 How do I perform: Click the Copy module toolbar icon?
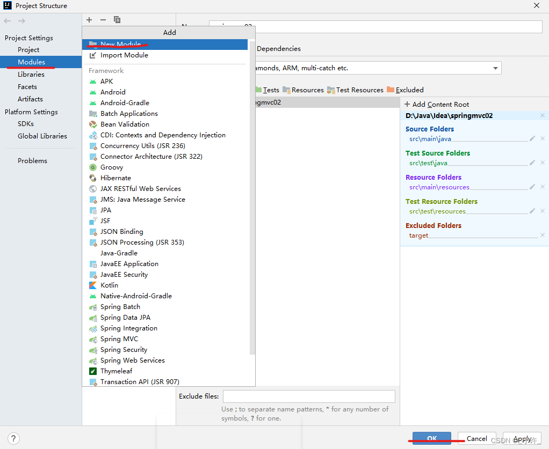117,20
